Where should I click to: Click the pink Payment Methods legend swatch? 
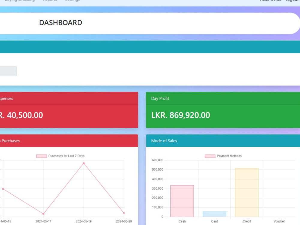(210, 156)
